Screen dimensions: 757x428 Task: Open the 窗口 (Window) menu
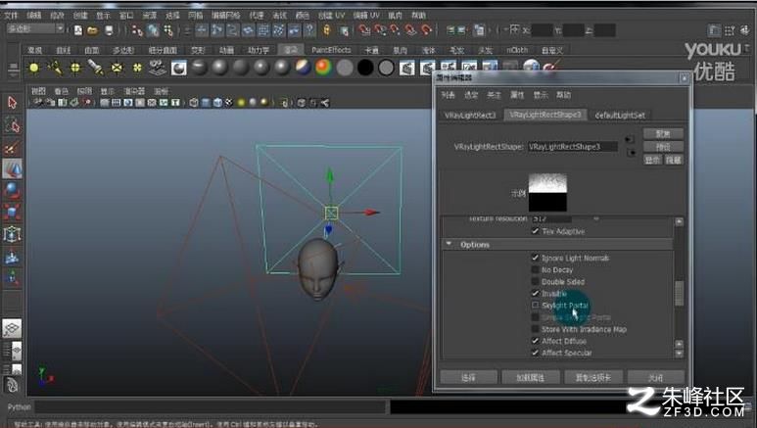click(126, 16)
